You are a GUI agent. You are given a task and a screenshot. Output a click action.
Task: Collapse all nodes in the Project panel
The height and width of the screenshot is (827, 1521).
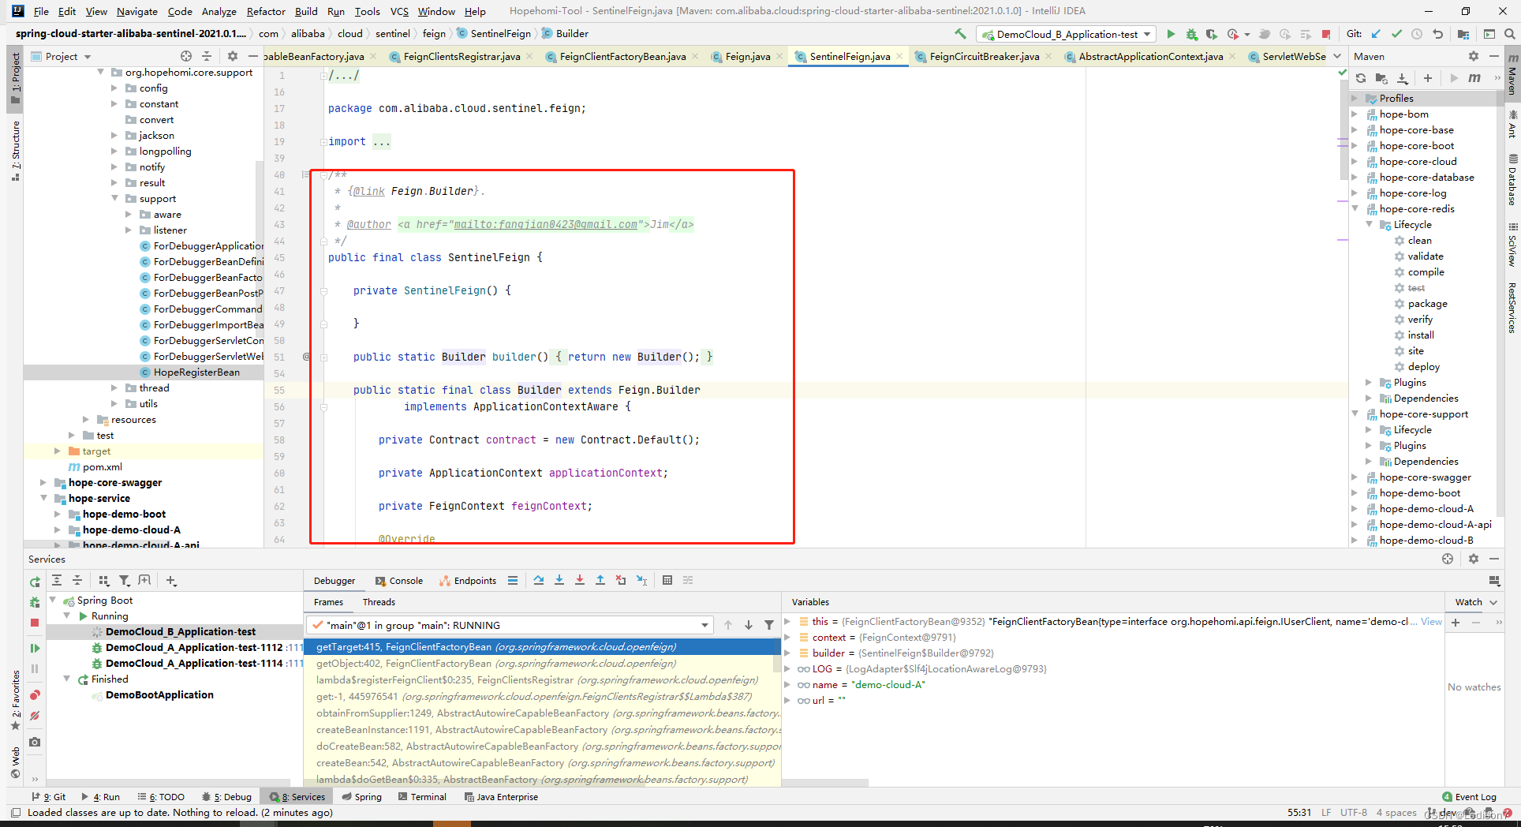click(207, 56)
